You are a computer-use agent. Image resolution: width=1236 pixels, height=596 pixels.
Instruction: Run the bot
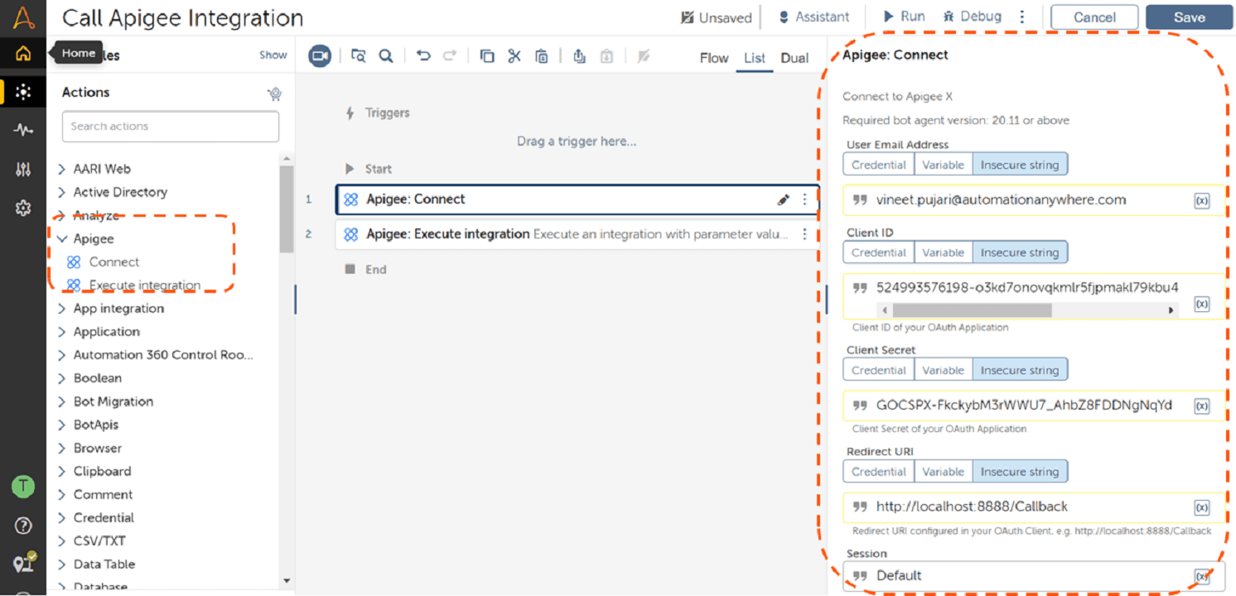point(904,17)
